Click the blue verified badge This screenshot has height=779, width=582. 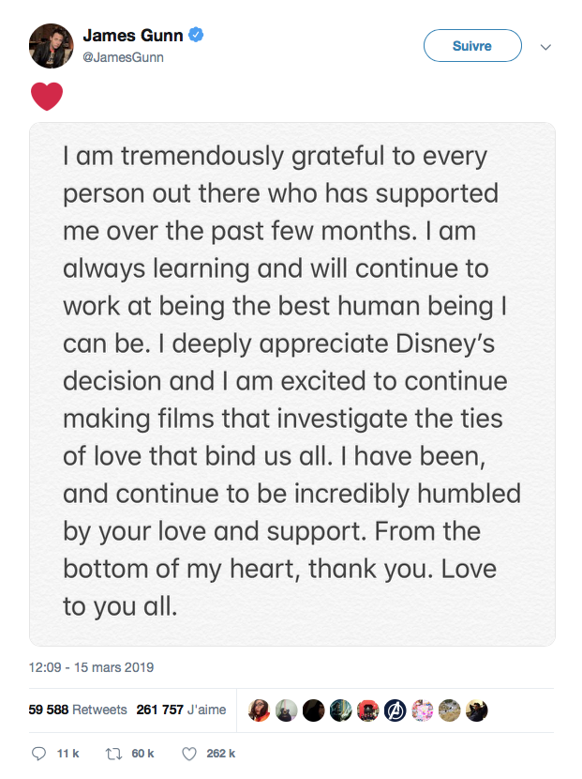pos(196,35)
